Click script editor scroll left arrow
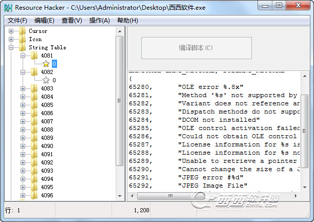 [132, 196]
